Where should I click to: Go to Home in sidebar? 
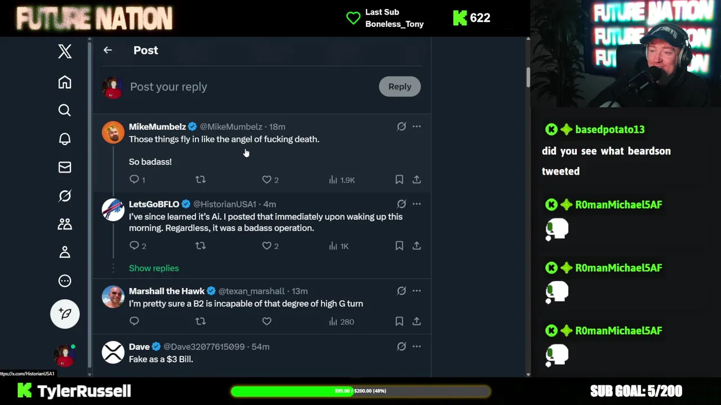pyautogui.click(x=65, y=82)
